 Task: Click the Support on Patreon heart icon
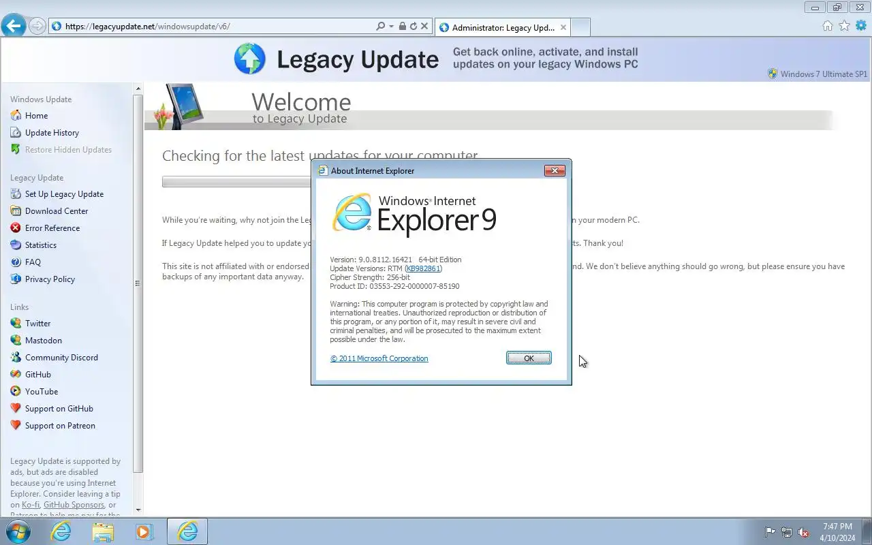tap(16, 425)
